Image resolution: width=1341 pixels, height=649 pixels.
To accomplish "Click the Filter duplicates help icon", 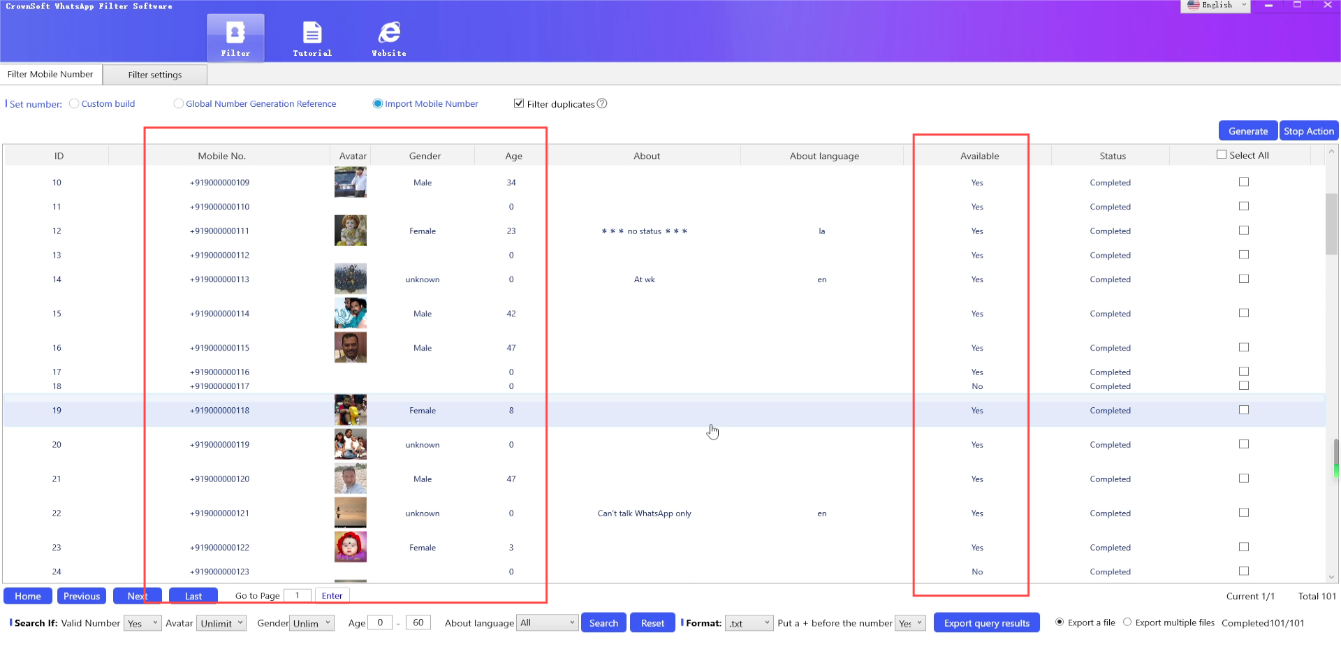I will click(x=602, y=103).
